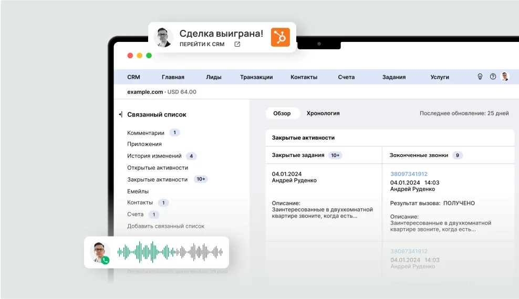Image resolution: width=519 pixels, height=299 pixels.
Task: Click Добавить связанный список
Action: (x=165, y=226)
